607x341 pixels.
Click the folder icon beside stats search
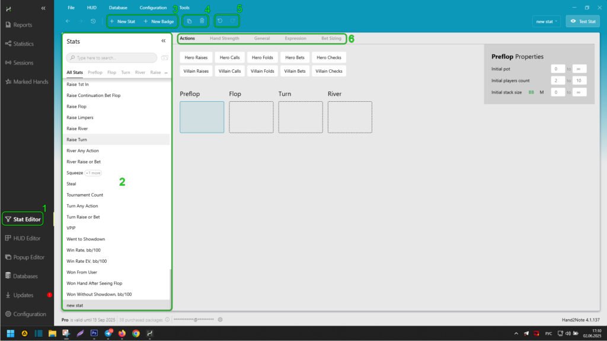[x=164, y=58]
